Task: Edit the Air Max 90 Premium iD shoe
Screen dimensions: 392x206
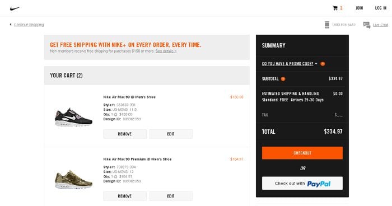Action: pos(171,196)
